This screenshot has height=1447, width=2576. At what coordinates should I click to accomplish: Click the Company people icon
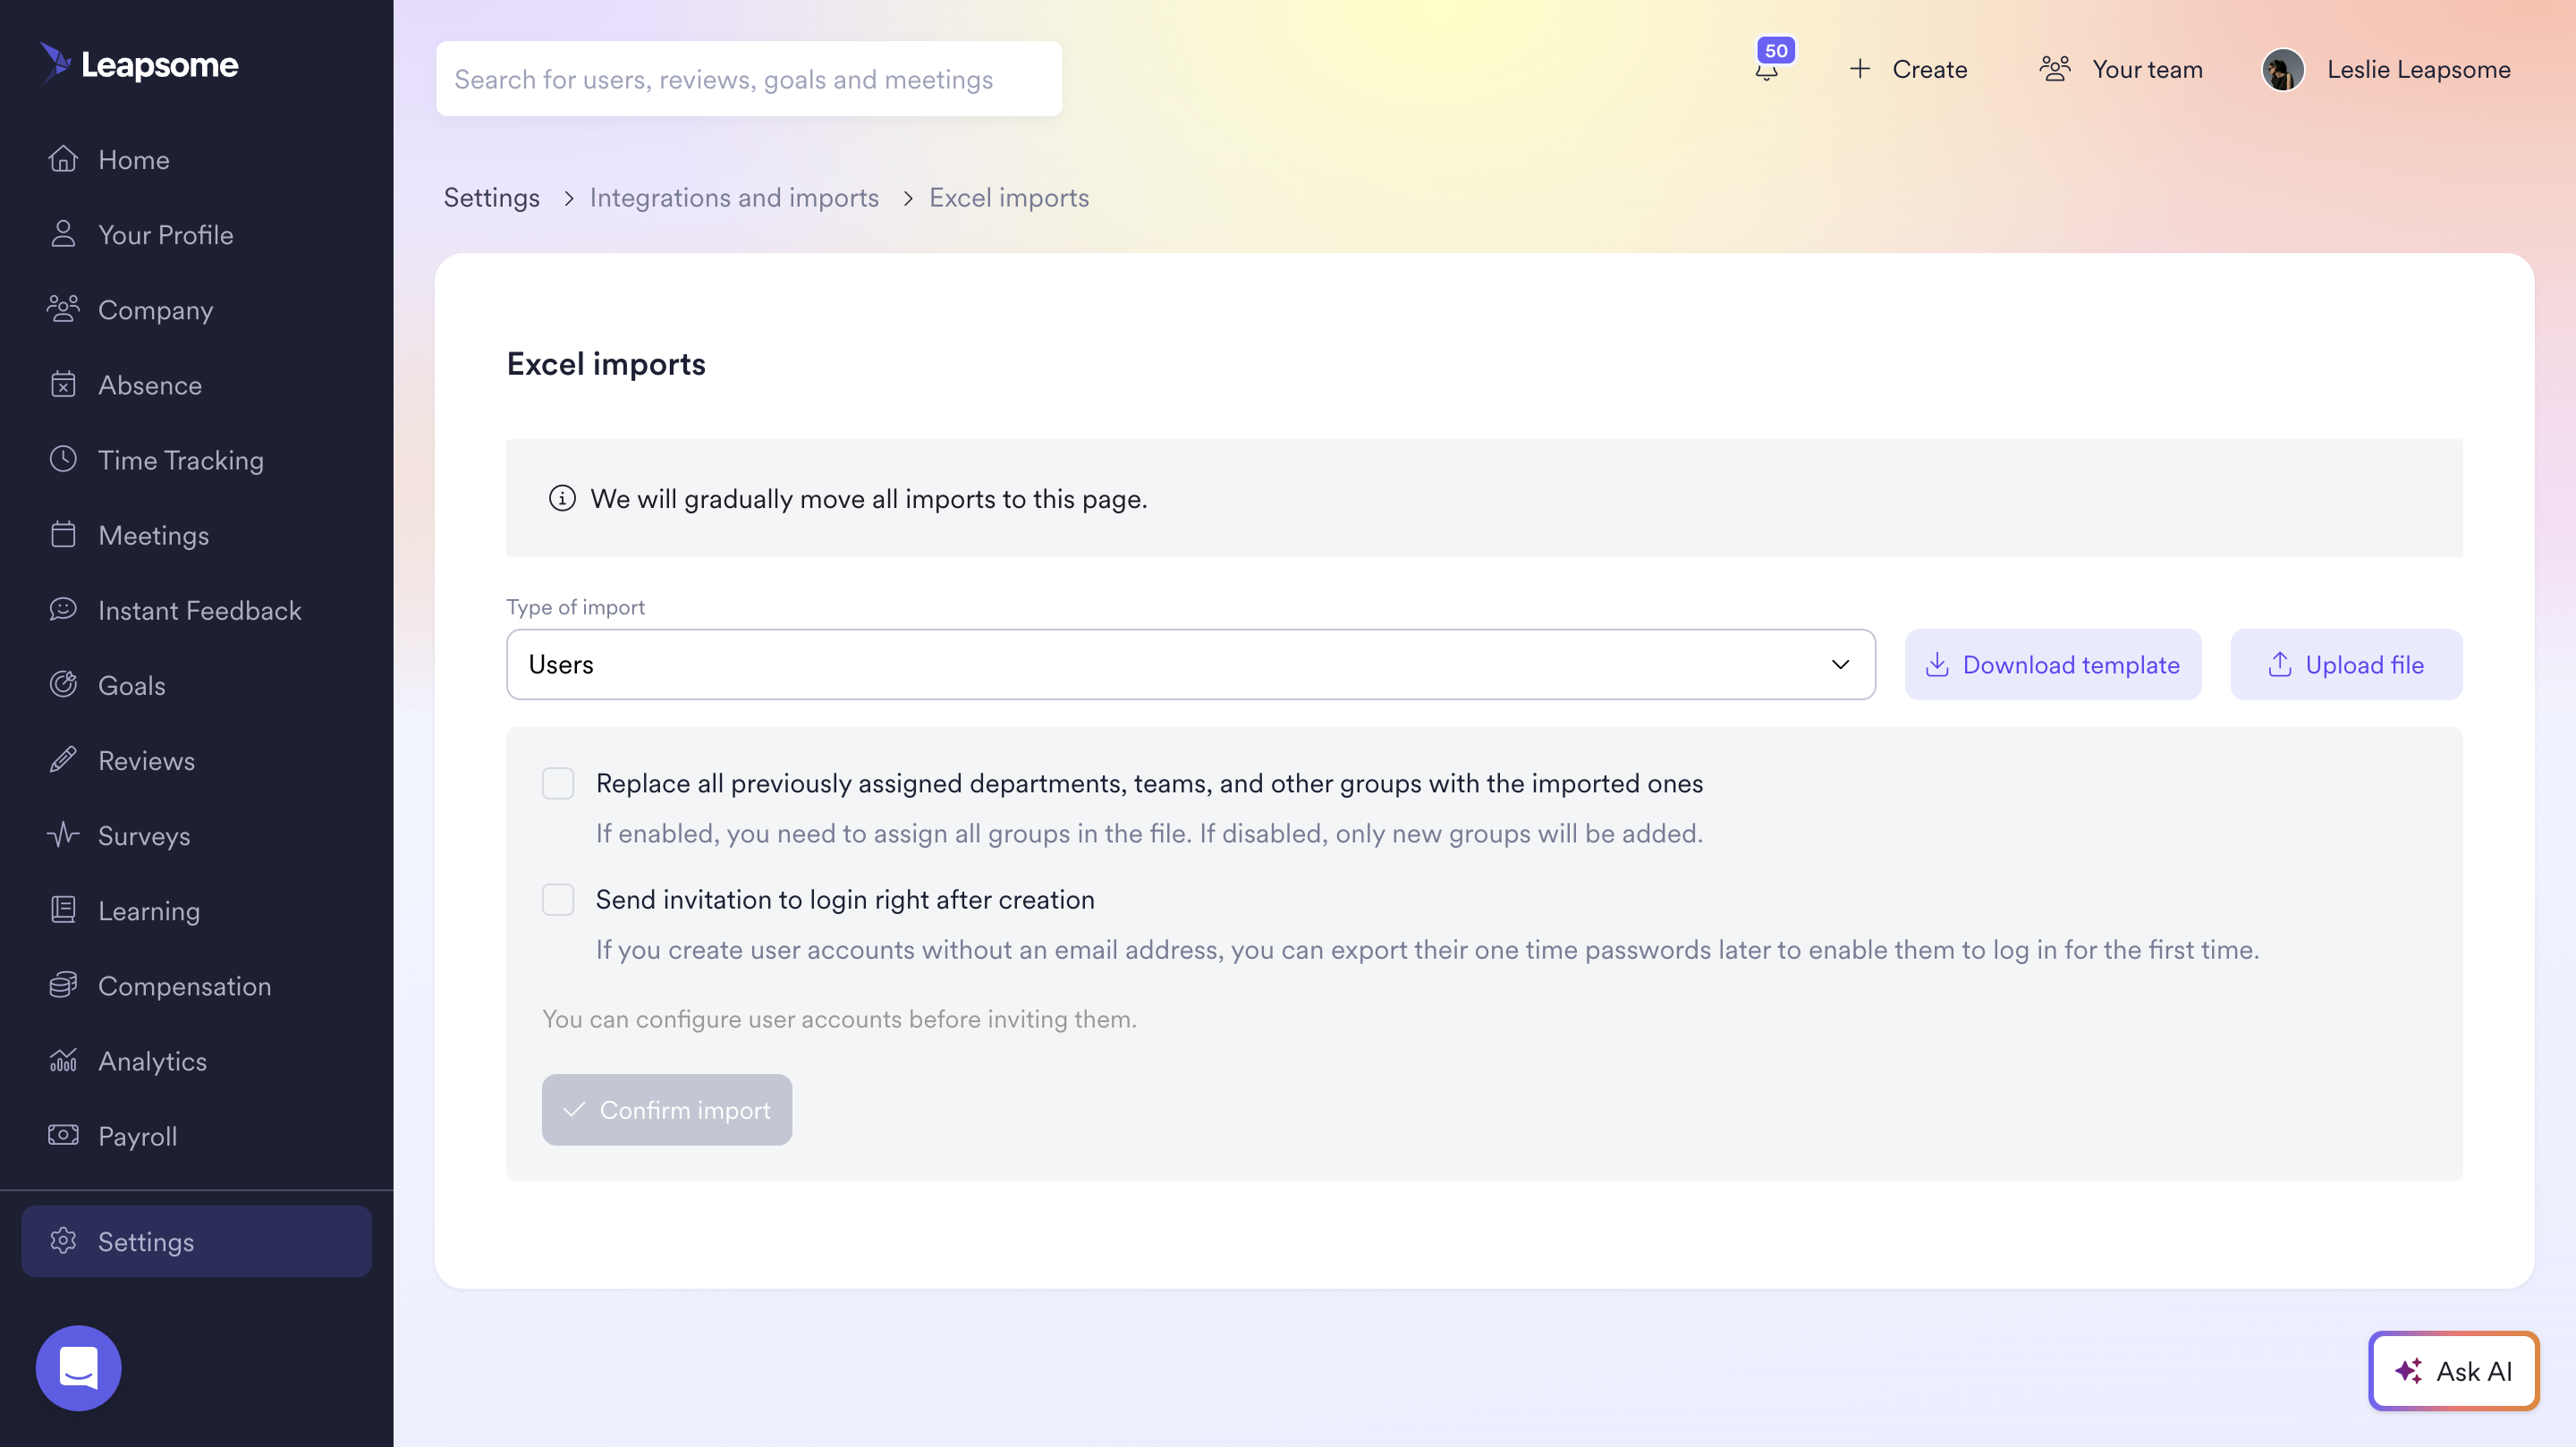(x=63, y=309)
